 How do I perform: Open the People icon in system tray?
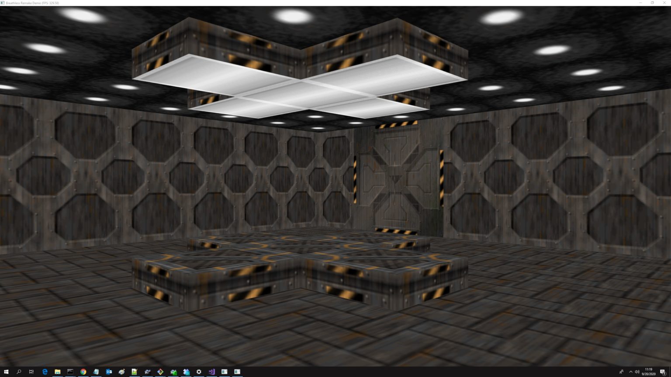tap(621, 372)
